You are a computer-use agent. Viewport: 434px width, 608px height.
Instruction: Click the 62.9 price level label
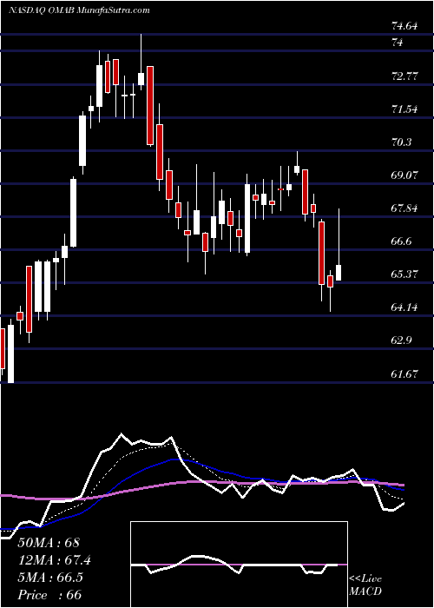(x=402, y=340)
